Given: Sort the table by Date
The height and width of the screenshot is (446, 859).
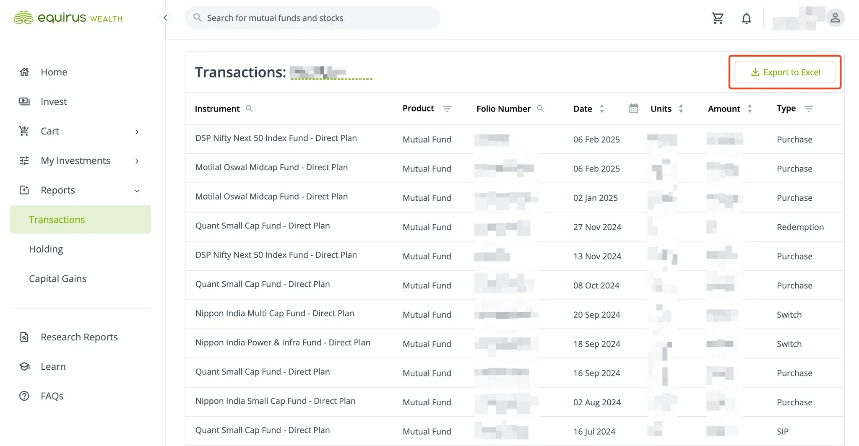Looking at the screenshot, I should tap(602, 109).
